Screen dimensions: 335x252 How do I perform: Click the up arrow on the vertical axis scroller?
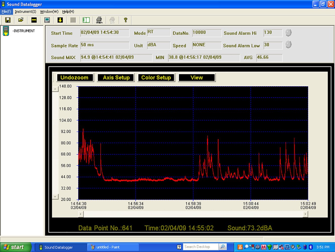[x=55, y=89]
